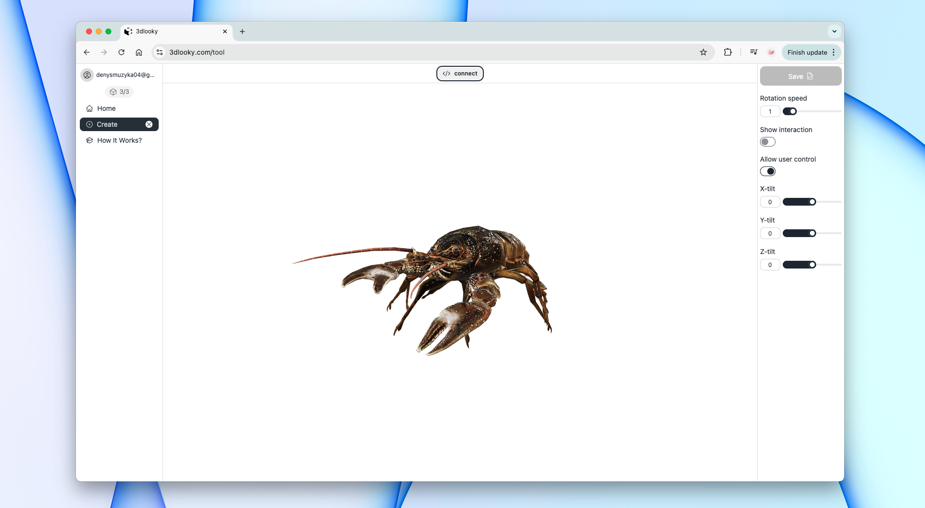Screen dimensions: 925x508
Task: Open Chrome three-dot menu
Action: pyautogui.click(x=834, y=52)
